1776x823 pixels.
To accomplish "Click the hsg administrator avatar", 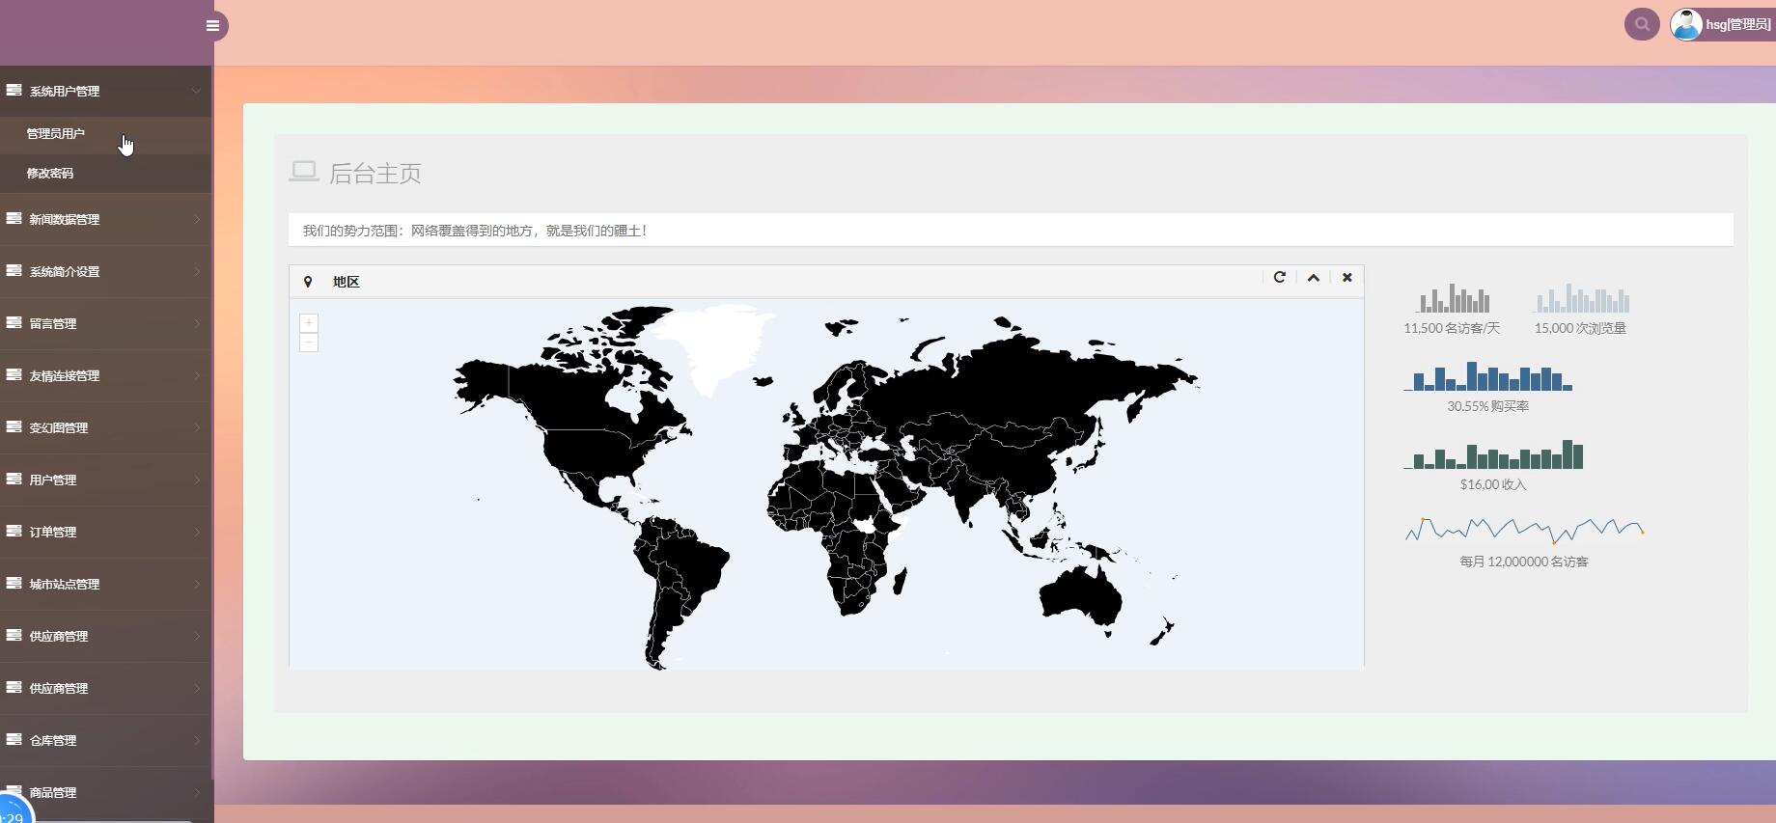I will (x=1685, y=25).
